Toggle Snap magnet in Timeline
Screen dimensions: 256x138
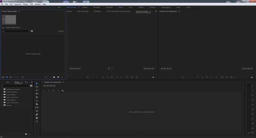click(x=49, y=91)
